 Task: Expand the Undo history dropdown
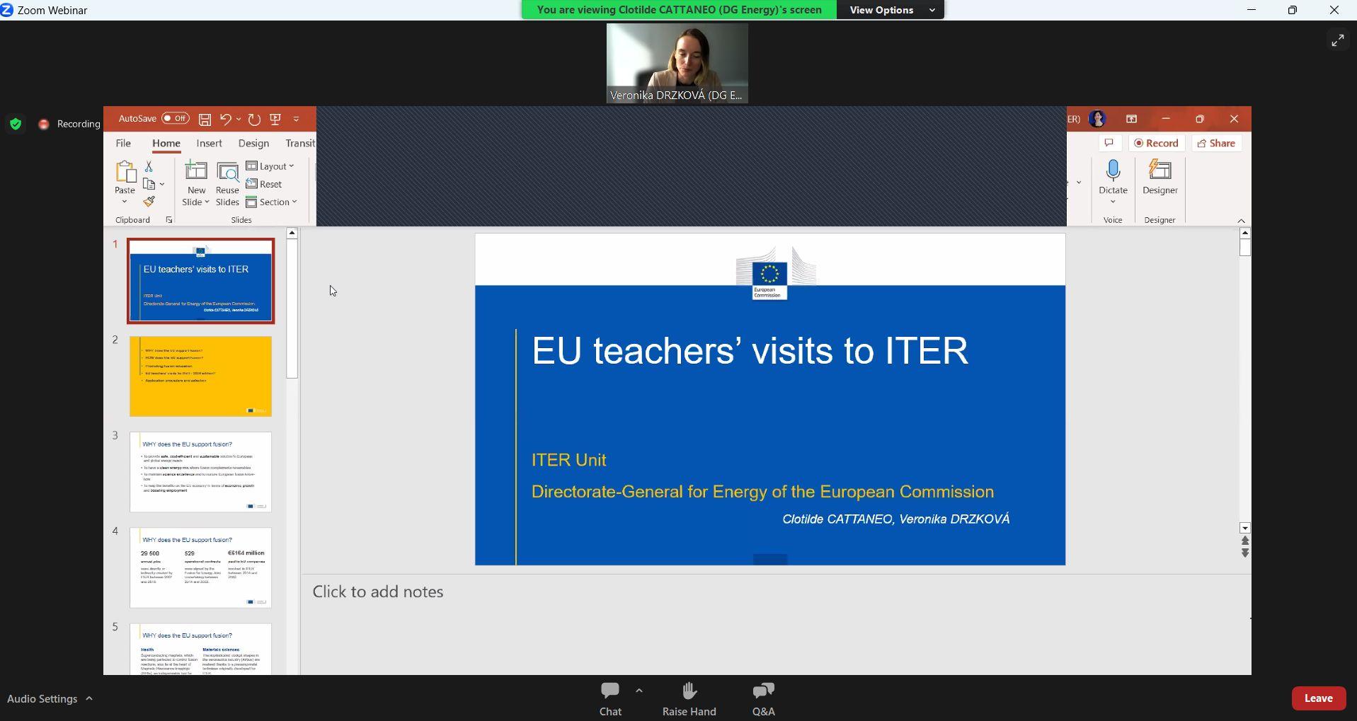239,120
